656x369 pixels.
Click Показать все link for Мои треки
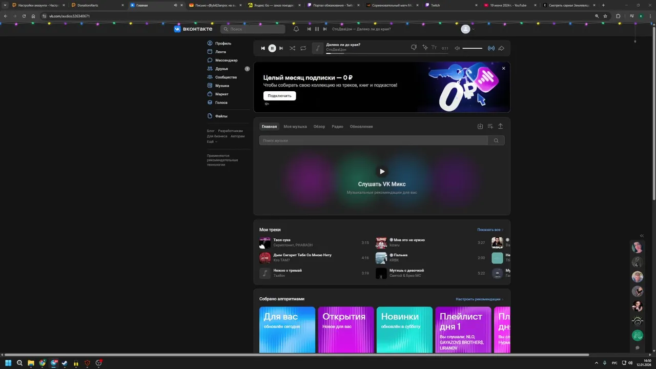pyautogui.click(x=490, y=230)
